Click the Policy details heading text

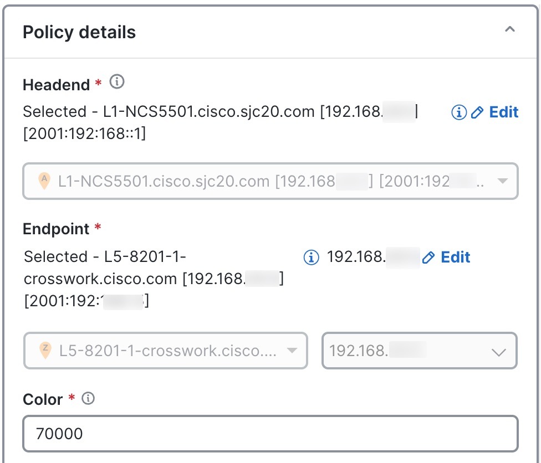[79, 32]
